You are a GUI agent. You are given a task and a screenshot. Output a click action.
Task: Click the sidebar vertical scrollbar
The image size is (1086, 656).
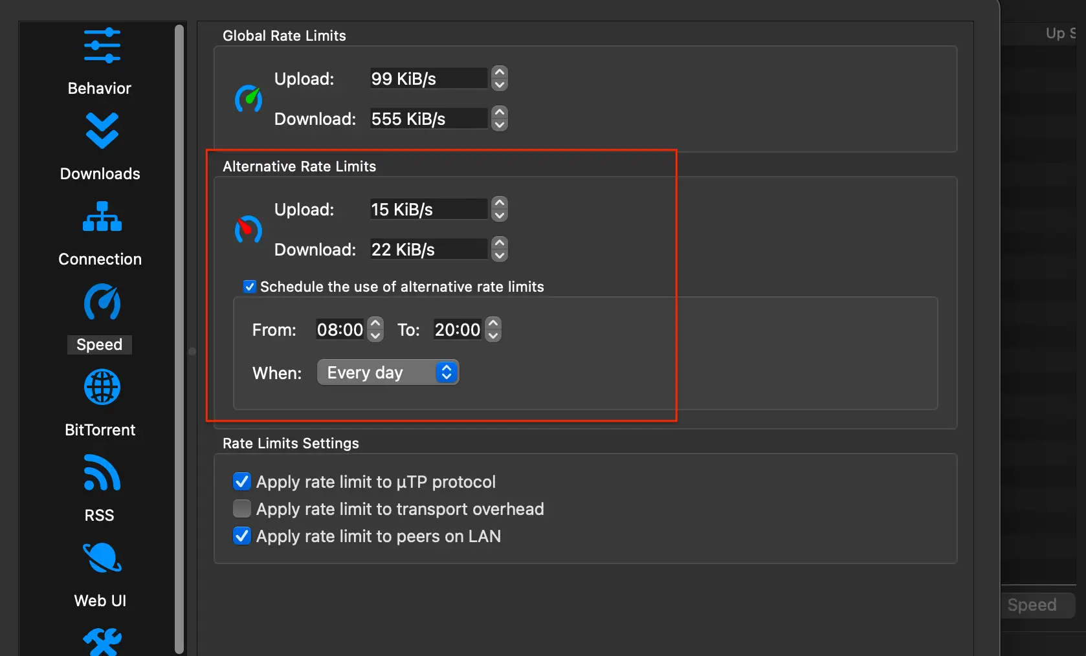click(179, 339)
